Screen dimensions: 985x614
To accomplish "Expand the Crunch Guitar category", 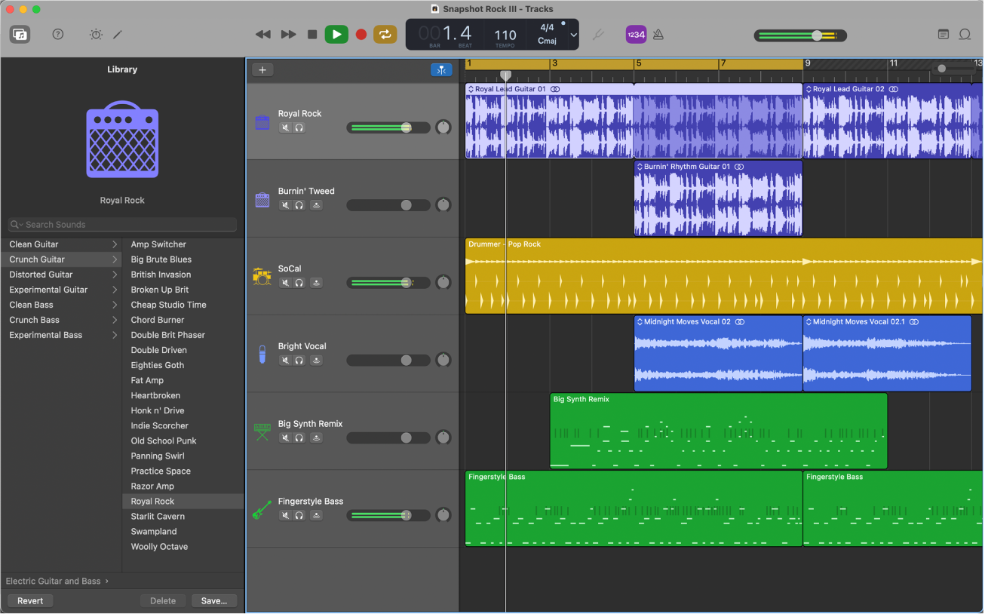I will (x=60, y=259).
